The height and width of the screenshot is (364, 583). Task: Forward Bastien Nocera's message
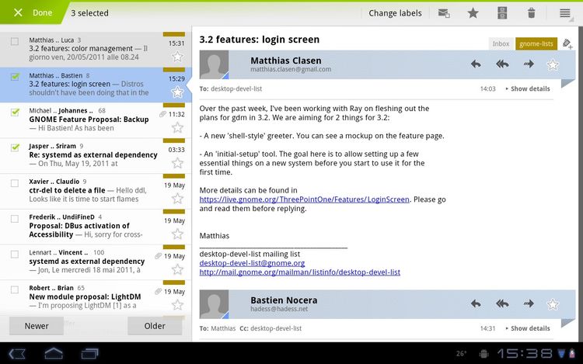529,303
